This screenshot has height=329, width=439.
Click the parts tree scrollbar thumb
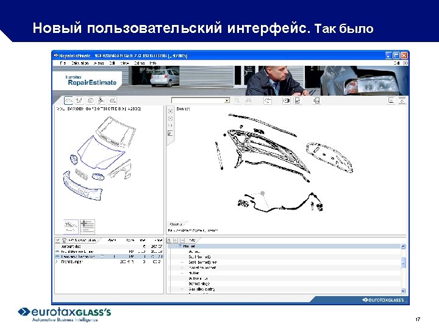pyautogui.click(x=404, y=263)
